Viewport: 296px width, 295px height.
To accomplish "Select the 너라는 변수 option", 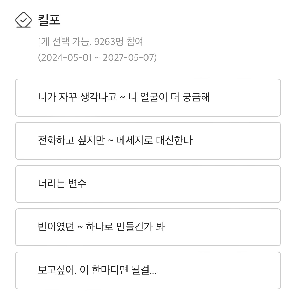I will coord(148,184).
